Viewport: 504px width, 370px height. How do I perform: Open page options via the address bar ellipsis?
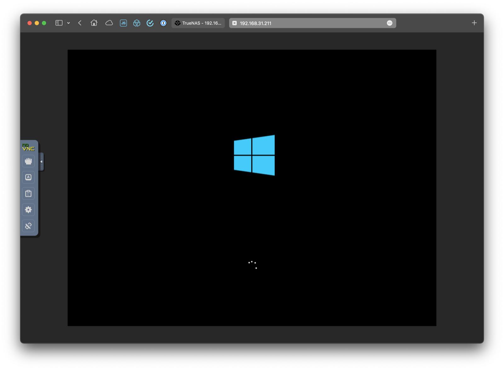[x=390, y=23]
